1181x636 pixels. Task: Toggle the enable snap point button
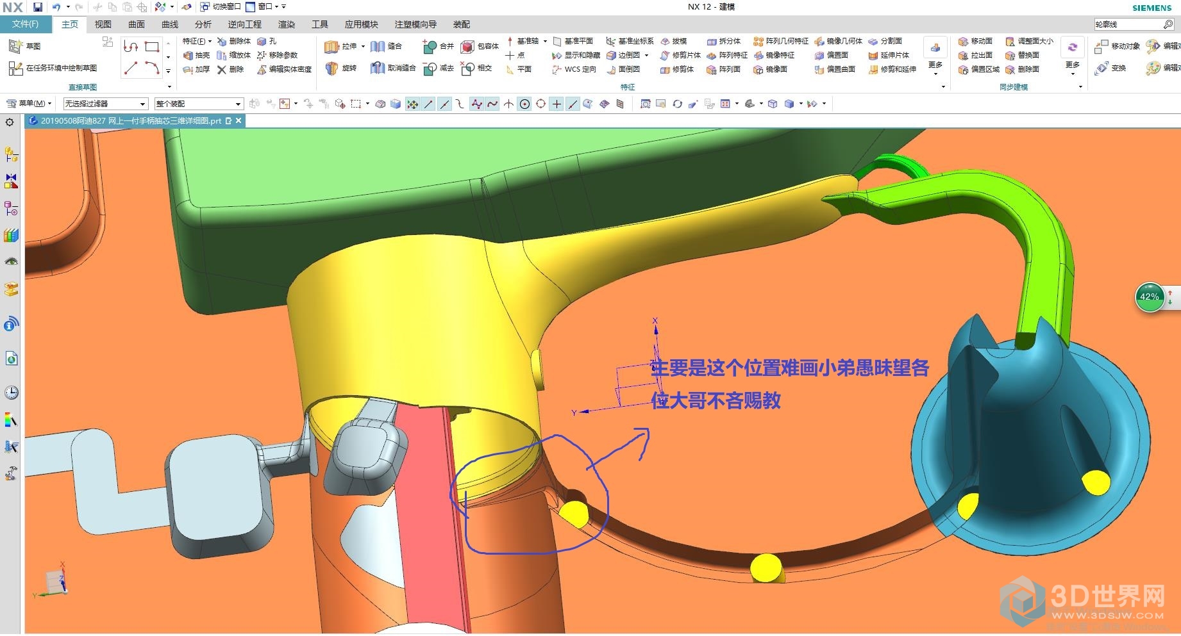click(412, 104)
